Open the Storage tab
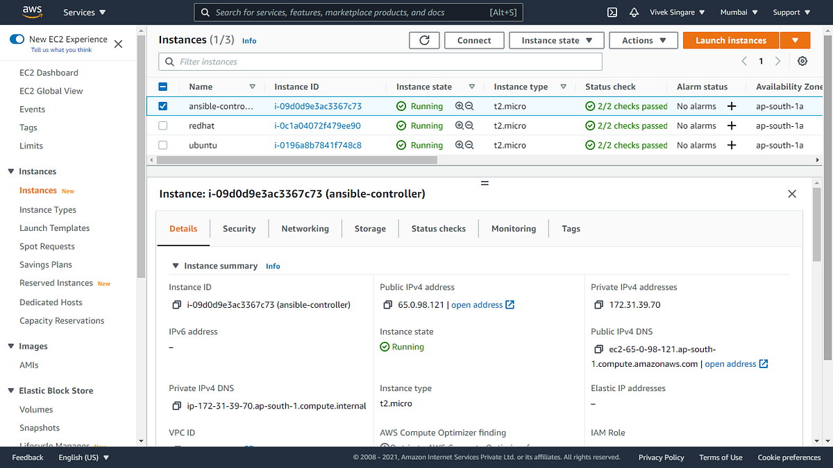 [370, 228]
